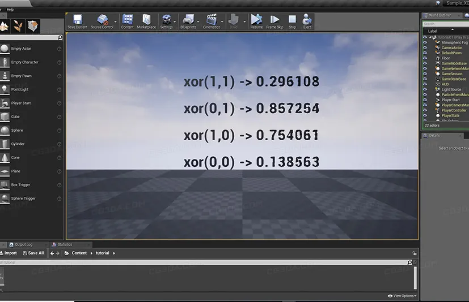Select the Sphere placement icon

pos(5,131)
